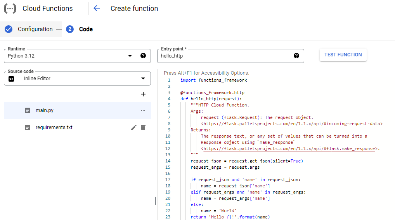Screen dimensions: 395x220
Task: Click the step 2 Code circle icon
Action: pyautogui.click(x=70, y=29)
